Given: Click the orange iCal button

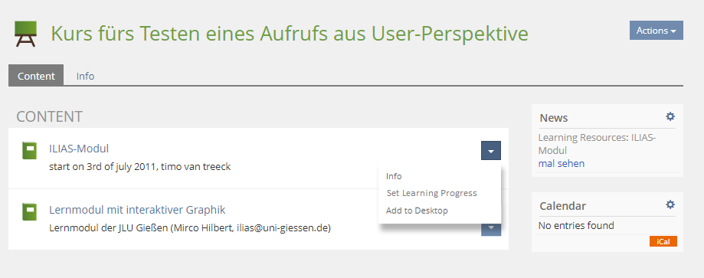Looking at the screenshot, I should tap(663, 241).
